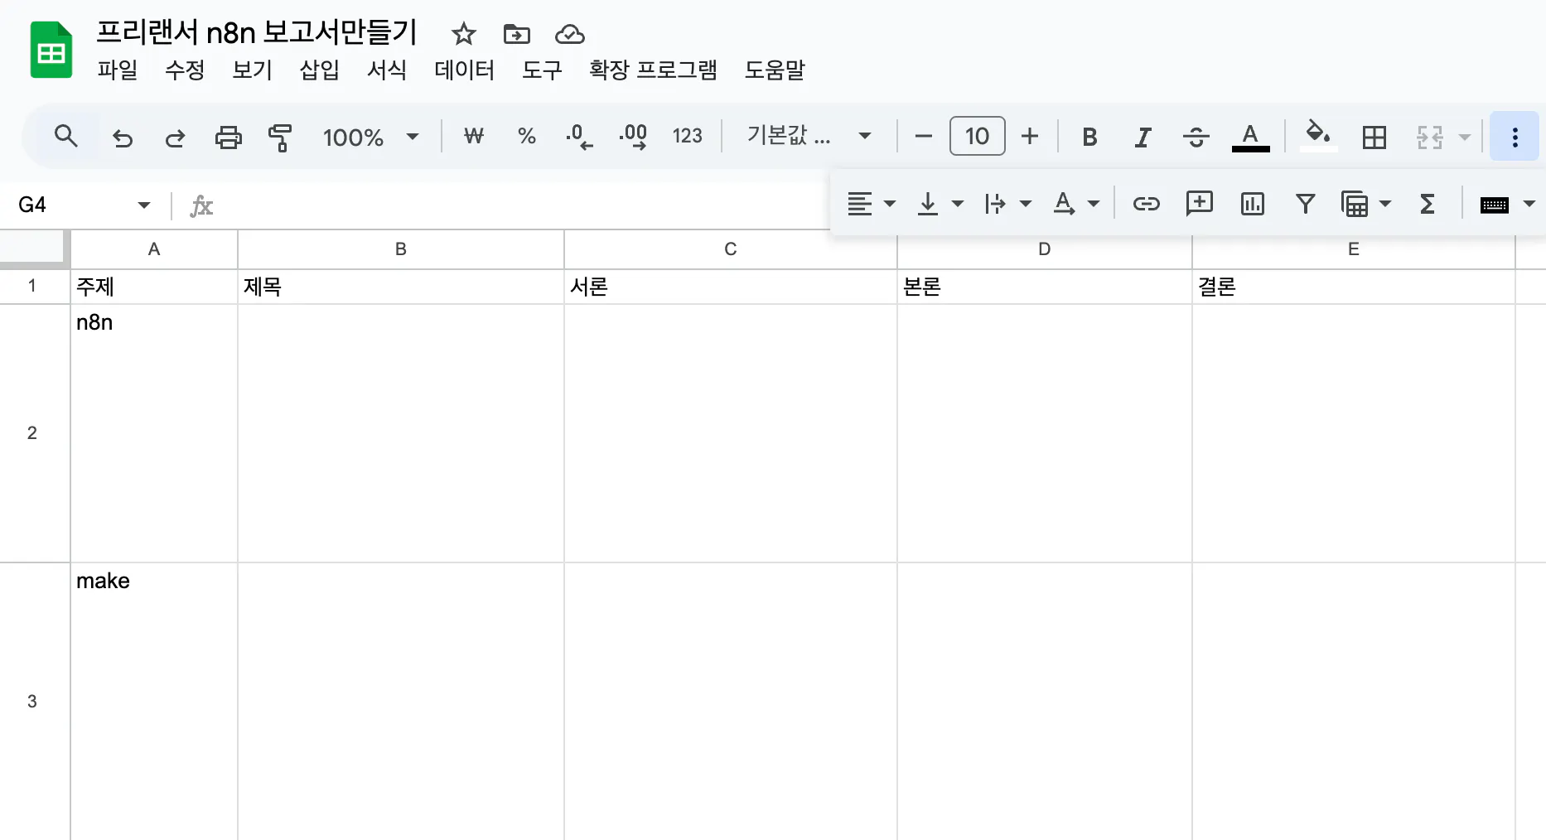The height and width of the screenshot is (840, 1546).
Task: Open the 서식 menu
Action: (x=387, y=70)
